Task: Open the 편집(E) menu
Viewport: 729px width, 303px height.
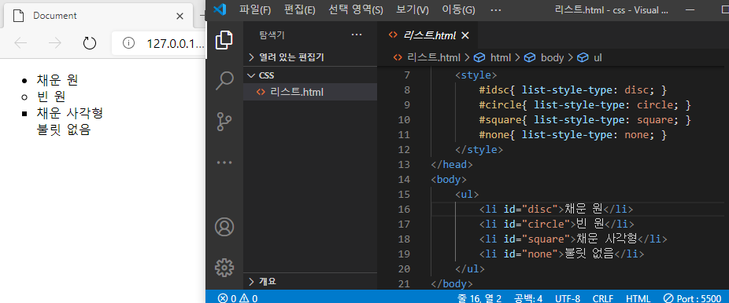Action: coord(299,9)
